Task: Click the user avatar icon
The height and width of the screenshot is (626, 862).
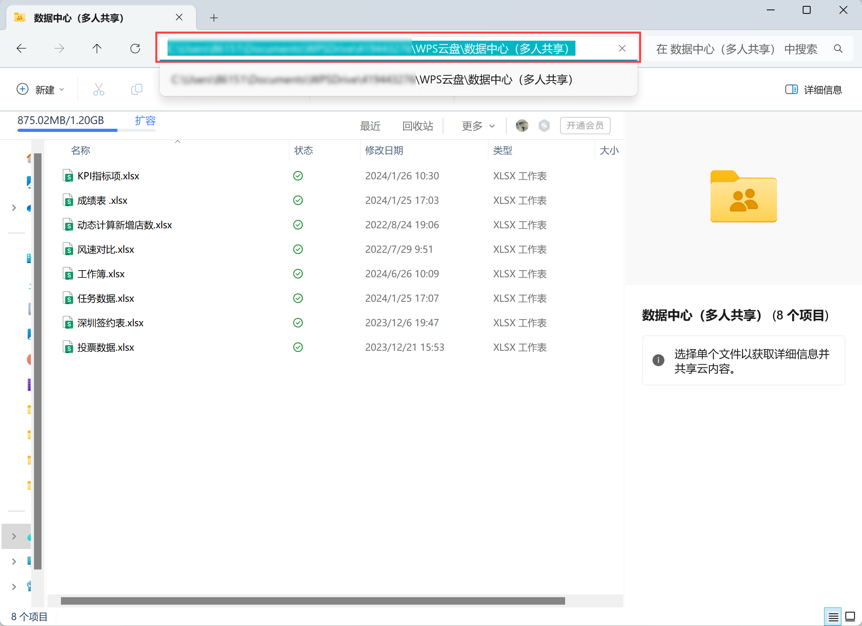Action: 522,126
